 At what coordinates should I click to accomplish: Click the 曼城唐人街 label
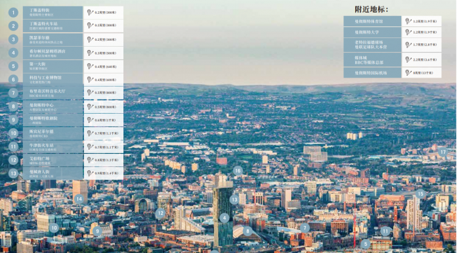(39, 172)
